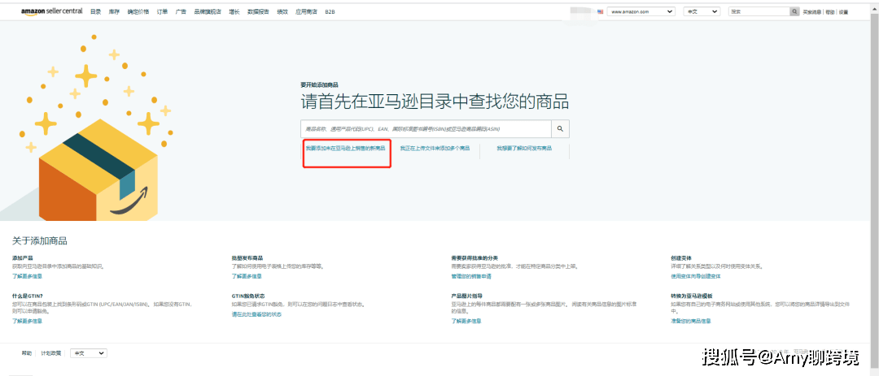This screenshot has height=376, width=879.
Task: Click the 批量发布商品 heading text
Action: 247,258
